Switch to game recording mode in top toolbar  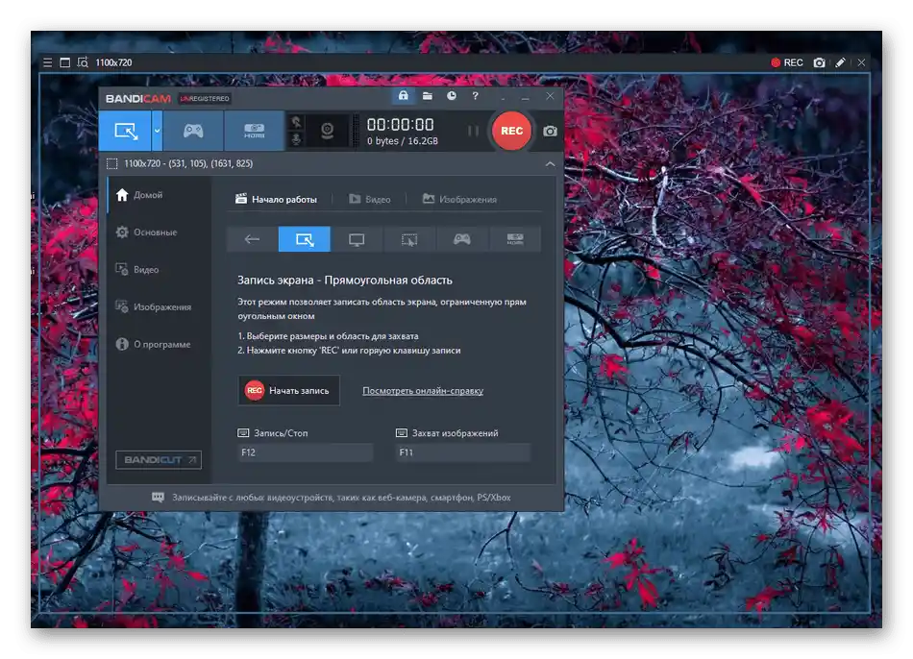pos(193,131)
